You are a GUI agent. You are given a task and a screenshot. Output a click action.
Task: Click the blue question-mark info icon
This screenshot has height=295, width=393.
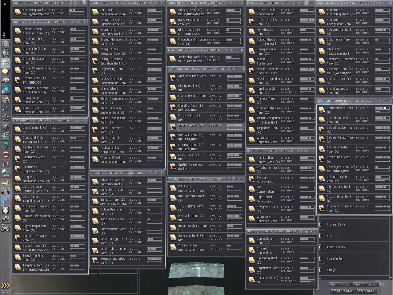[x=6, y=200]
